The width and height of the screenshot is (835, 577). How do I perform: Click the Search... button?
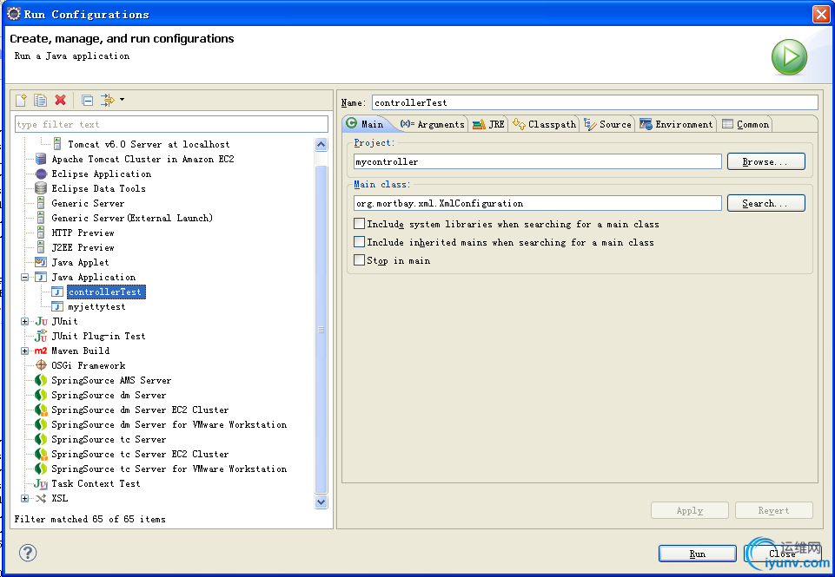(765, 203)
